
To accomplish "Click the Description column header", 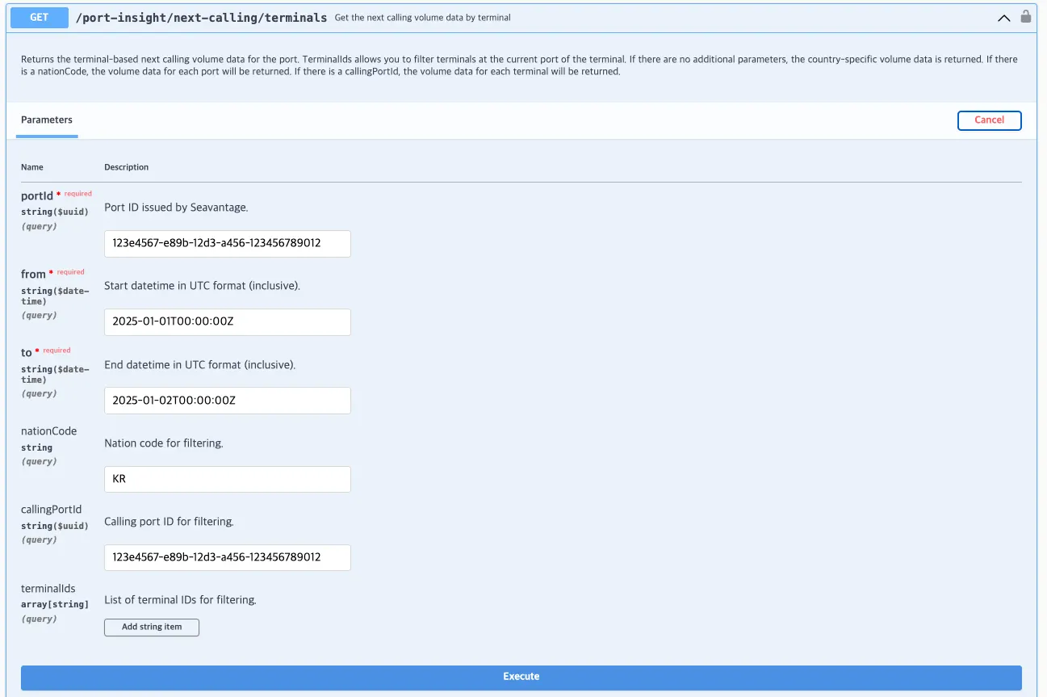I will click(127, 167).
